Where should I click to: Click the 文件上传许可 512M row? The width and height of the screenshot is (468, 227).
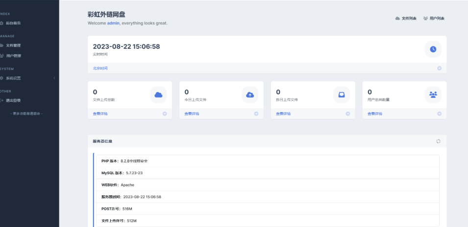(x=268, y=221)
